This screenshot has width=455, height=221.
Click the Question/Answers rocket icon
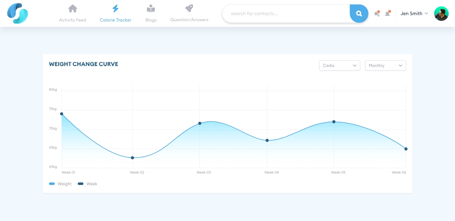189,8
